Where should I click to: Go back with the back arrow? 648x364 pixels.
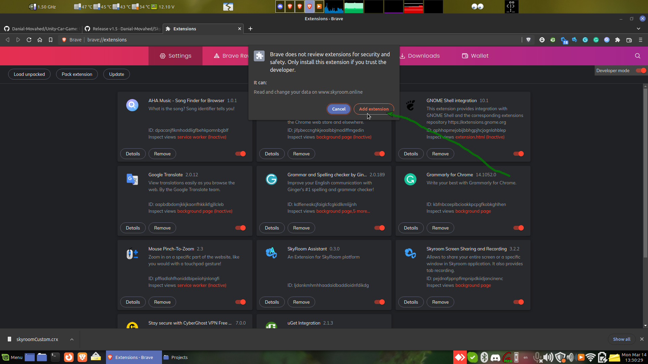tap(7, 40)
